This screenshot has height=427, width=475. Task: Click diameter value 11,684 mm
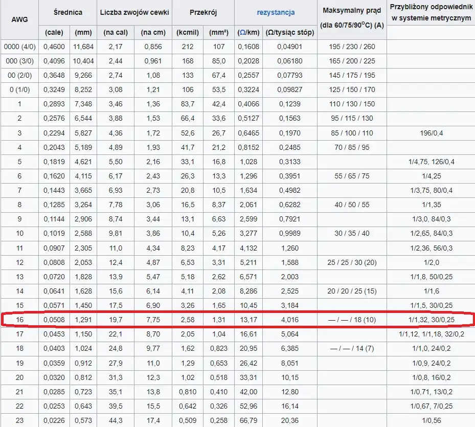point(83,47)
